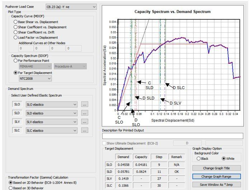The height and width of the screenshot is (190, 251).
Task: Open FEMA440 method dropdown
Action: tap(35, 66)
